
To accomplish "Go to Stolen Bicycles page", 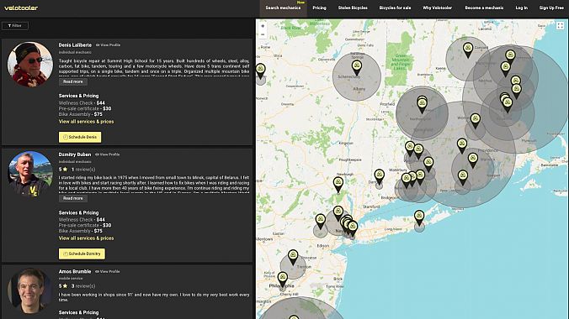I will (353, 8).
